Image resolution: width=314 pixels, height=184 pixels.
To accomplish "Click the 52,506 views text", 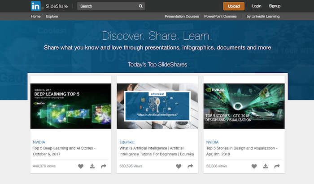I will (217, 166).
